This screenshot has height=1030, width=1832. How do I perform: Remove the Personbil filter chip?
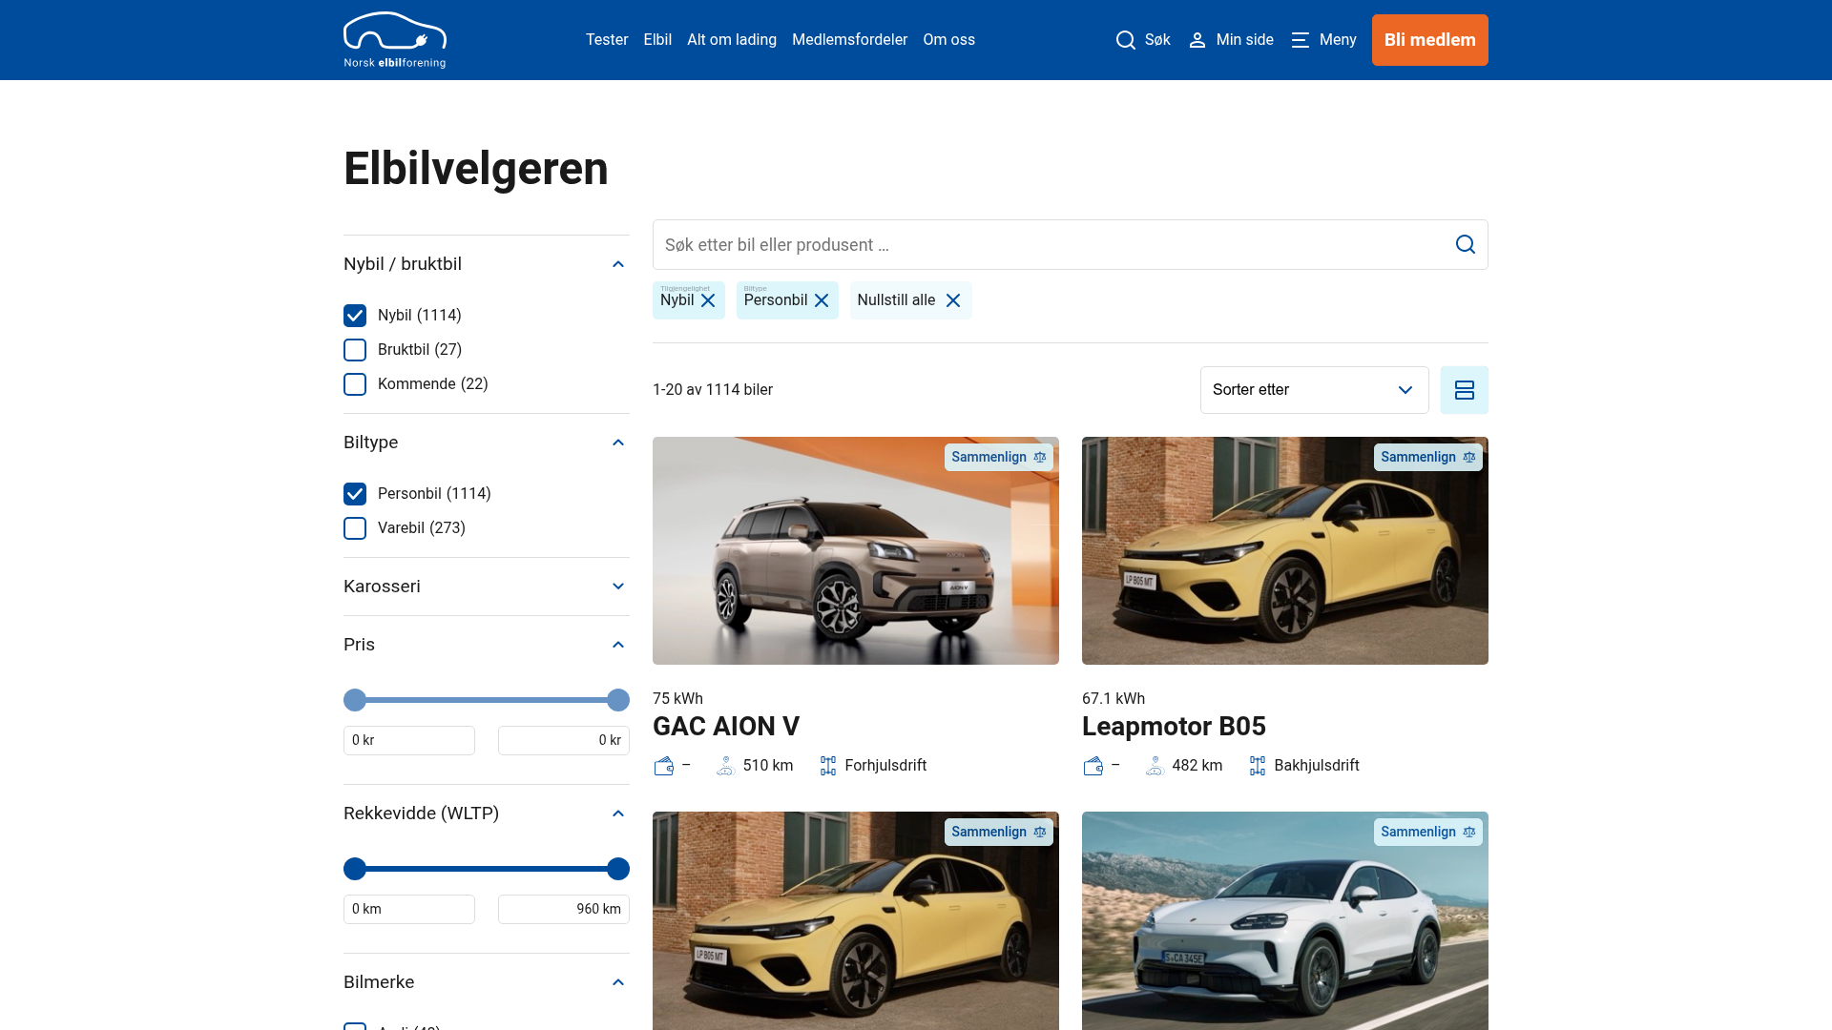coord(822,300)
